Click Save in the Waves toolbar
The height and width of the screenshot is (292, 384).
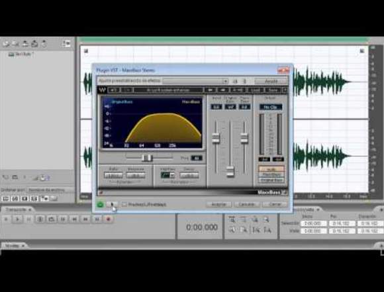pyautogui.click(x=273, y=90)
